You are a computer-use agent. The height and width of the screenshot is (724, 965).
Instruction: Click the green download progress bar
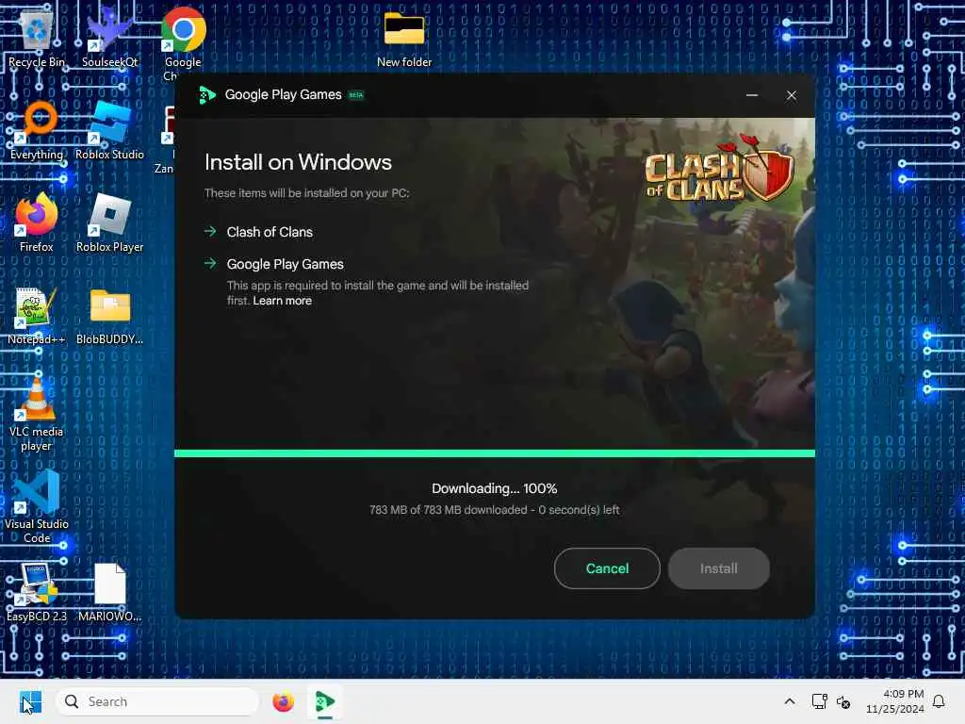click(494, 453)
